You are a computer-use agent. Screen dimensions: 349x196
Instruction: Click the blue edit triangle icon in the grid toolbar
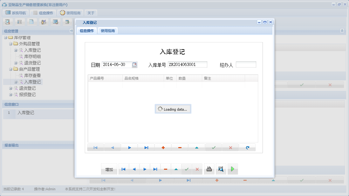196,147
